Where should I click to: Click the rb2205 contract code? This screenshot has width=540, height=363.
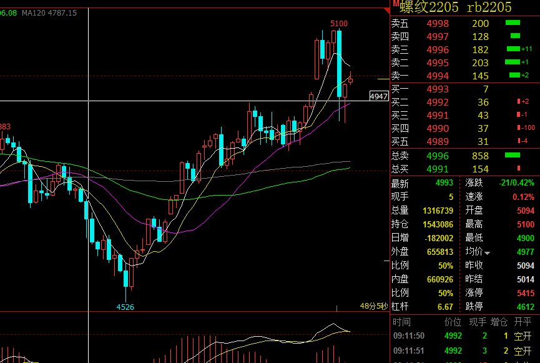point(489,7)
